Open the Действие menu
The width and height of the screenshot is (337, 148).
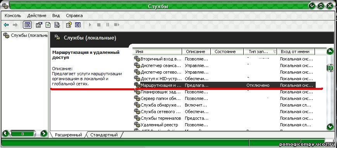pyautogui.click(x=37, y=15)
